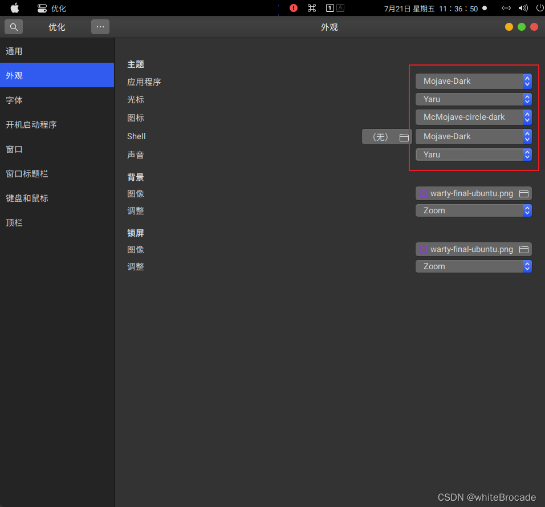Open the 应用程序 theme dropdown Mojave-Dark
545x507 pixels.
pyautogui.click(x=473, y=81)
